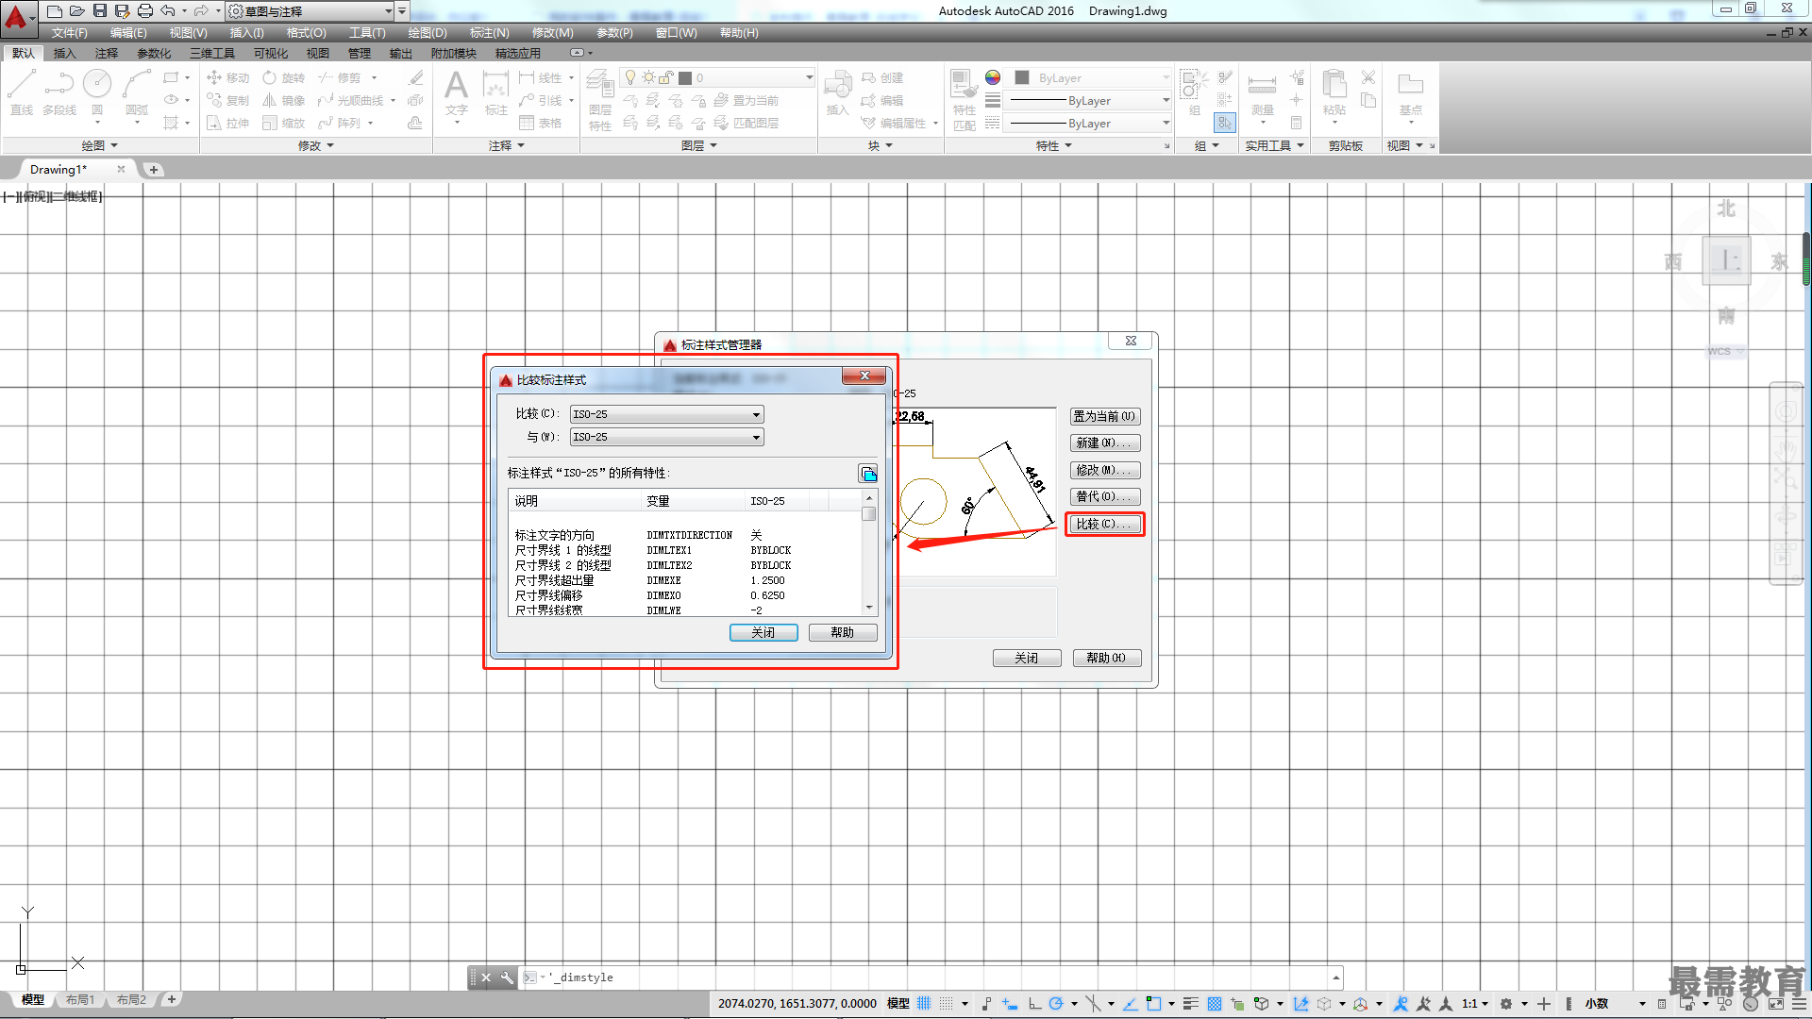Click 替代(O) in style manager

pyautogui.click(x=1105, y=496)
